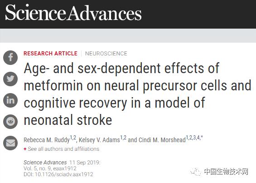Click the Science Advances journal name in citation
Screen dimensions: 256x183
[x=45, y=163]
